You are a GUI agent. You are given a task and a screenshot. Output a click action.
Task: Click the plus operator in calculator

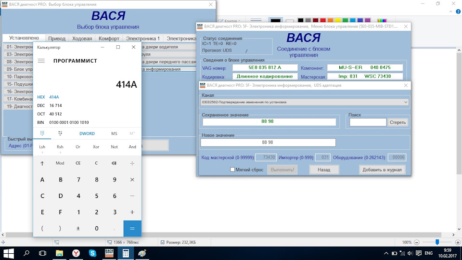(132, 212)
